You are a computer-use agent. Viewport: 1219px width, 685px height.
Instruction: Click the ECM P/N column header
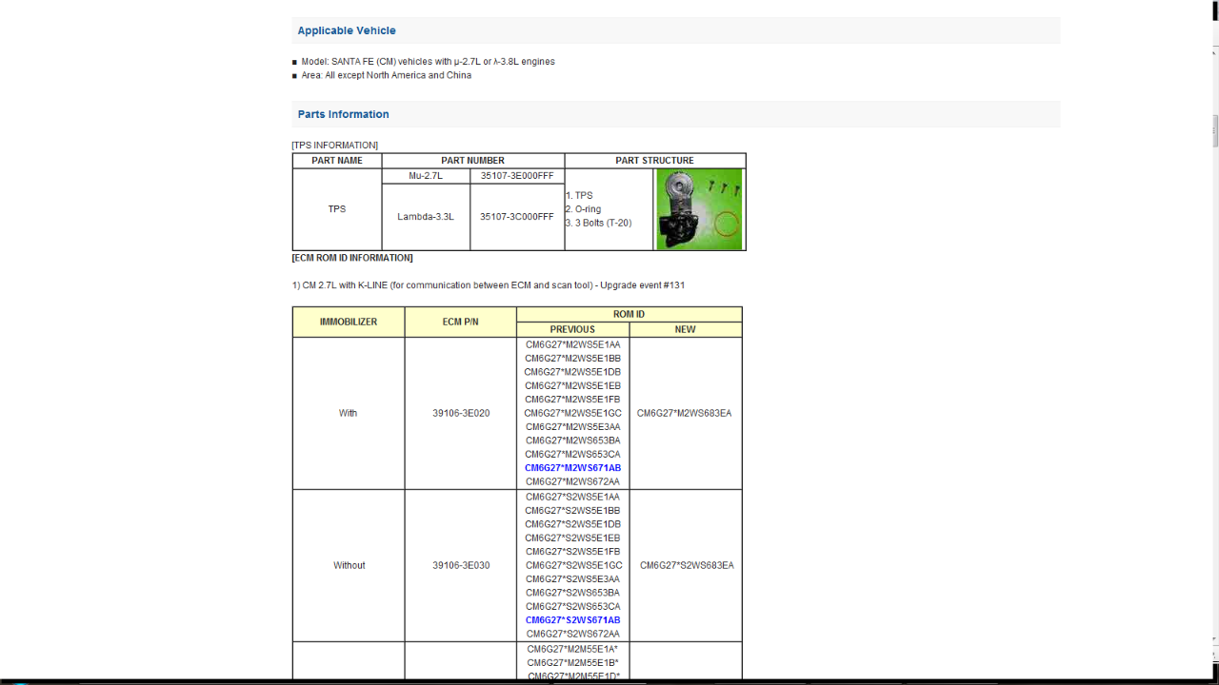pyautogui.click(x=460, y=322)
